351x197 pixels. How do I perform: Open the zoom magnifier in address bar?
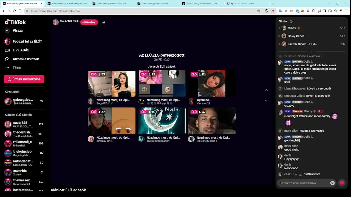(259, 11)
